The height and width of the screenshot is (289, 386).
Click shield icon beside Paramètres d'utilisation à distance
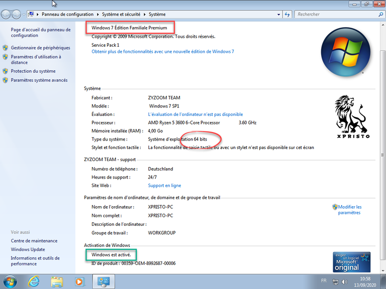point(6,57)
